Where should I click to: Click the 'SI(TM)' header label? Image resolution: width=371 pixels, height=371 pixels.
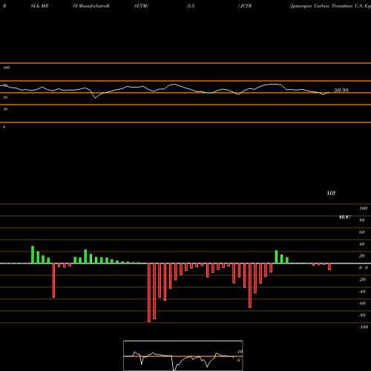(141, 6)
